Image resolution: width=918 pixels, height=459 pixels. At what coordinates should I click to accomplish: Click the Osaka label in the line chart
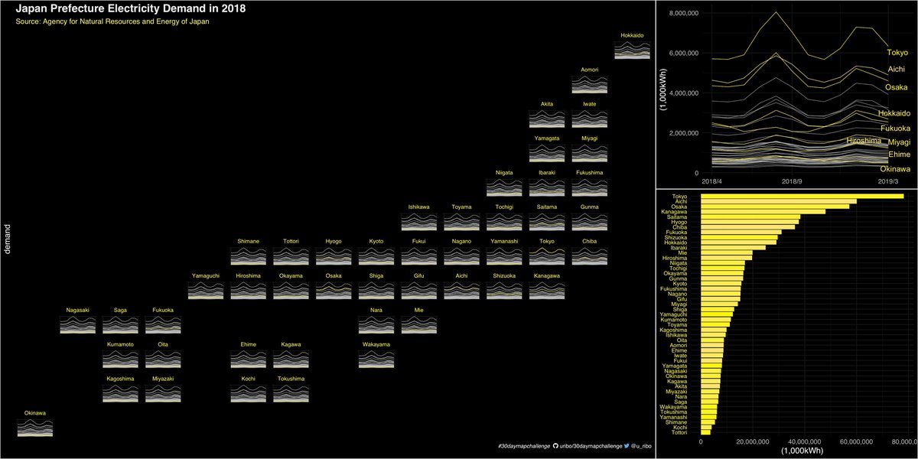896,87
